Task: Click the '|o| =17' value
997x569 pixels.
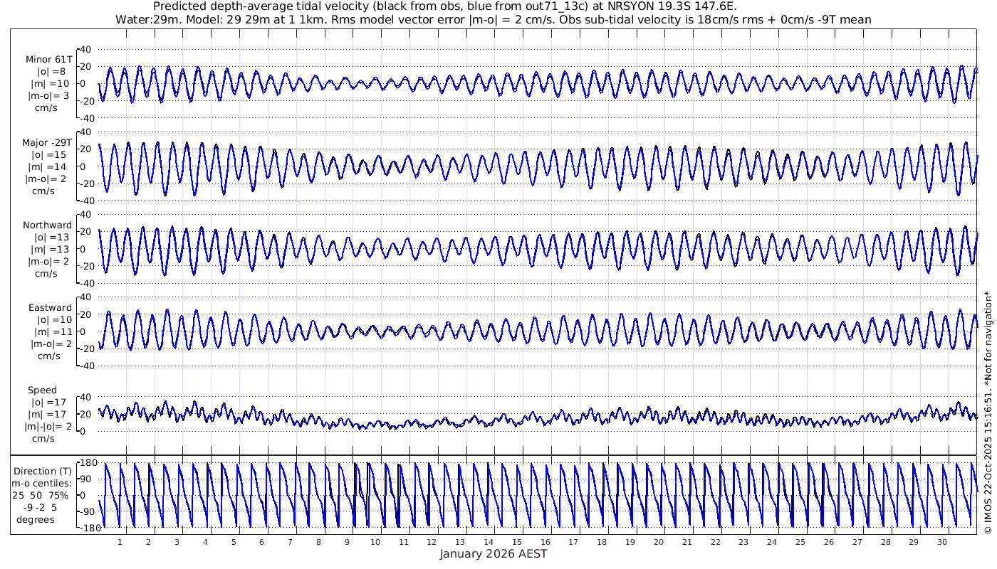Action: (51, 402)
